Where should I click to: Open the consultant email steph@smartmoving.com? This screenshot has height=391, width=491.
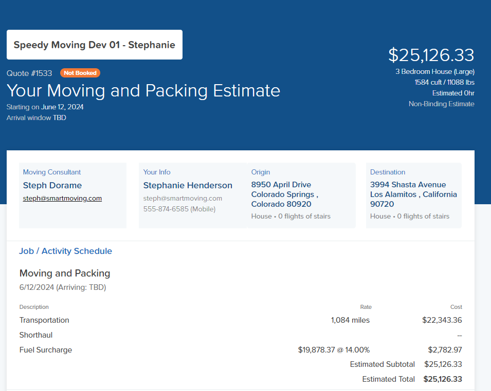[x=62, y=198]
